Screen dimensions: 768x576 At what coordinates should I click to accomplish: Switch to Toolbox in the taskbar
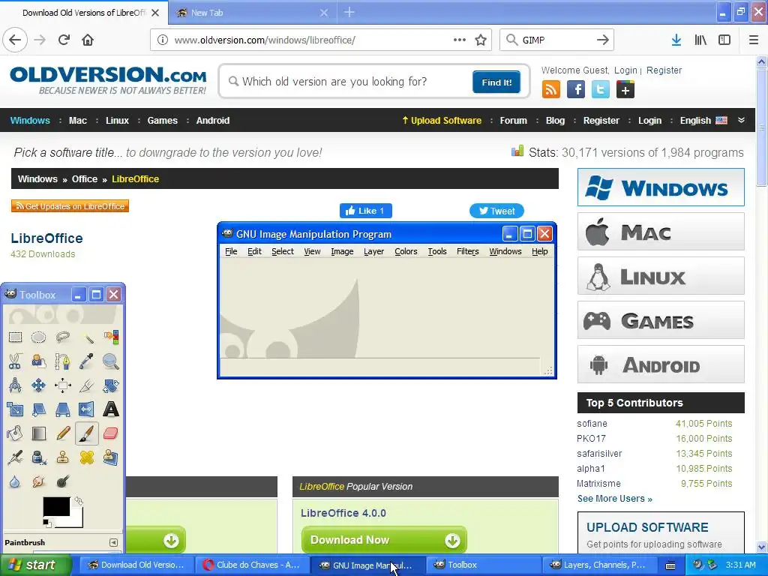[x=484, y=565]
